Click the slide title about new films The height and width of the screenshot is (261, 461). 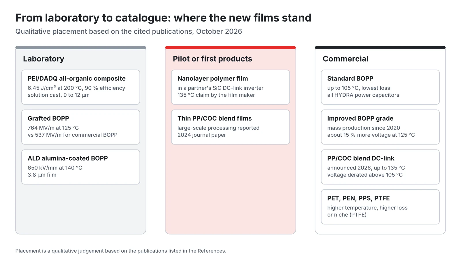point(163,18)
